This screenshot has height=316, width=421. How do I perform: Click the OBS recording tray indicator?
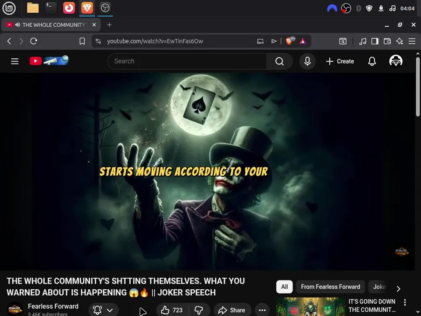(346, 9)
